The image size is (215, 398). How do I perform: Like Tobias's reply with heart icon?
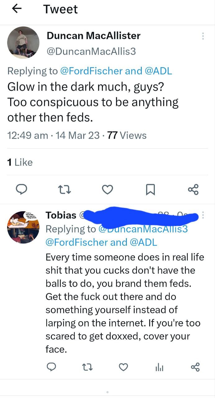pyautogui.click(x=123, y=368)
